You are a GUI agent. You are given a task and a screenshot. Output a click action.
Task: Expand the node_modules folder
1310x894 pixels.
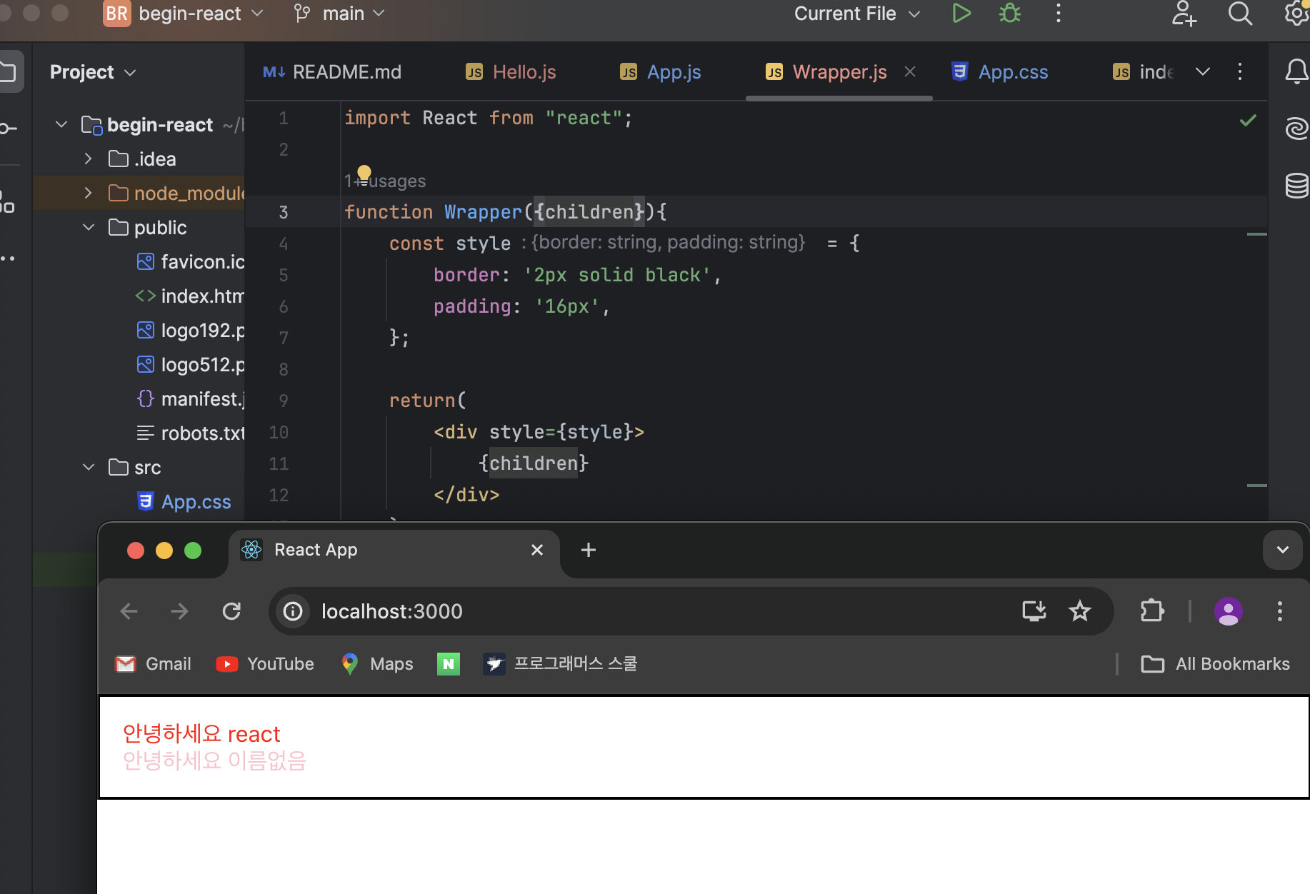pyautogui.click(x=88, y=193)
